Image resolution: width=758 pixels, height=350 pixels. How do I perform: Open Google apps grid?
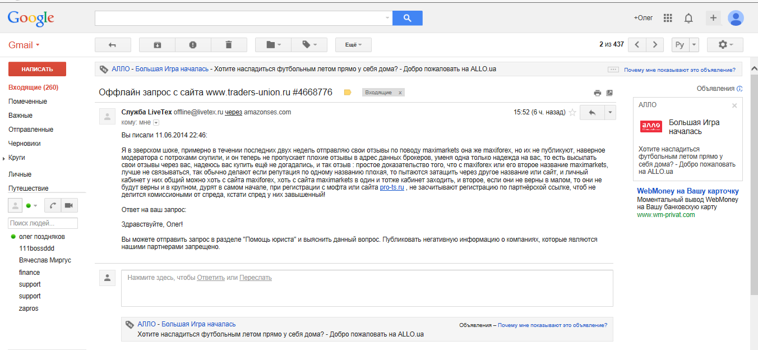668,18
